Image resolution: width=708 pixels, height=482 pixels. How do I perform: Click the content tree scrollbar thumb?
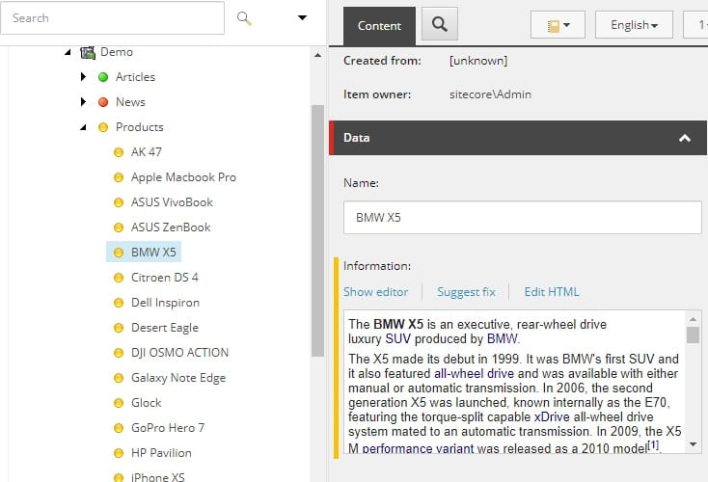(x=318, y=230)
